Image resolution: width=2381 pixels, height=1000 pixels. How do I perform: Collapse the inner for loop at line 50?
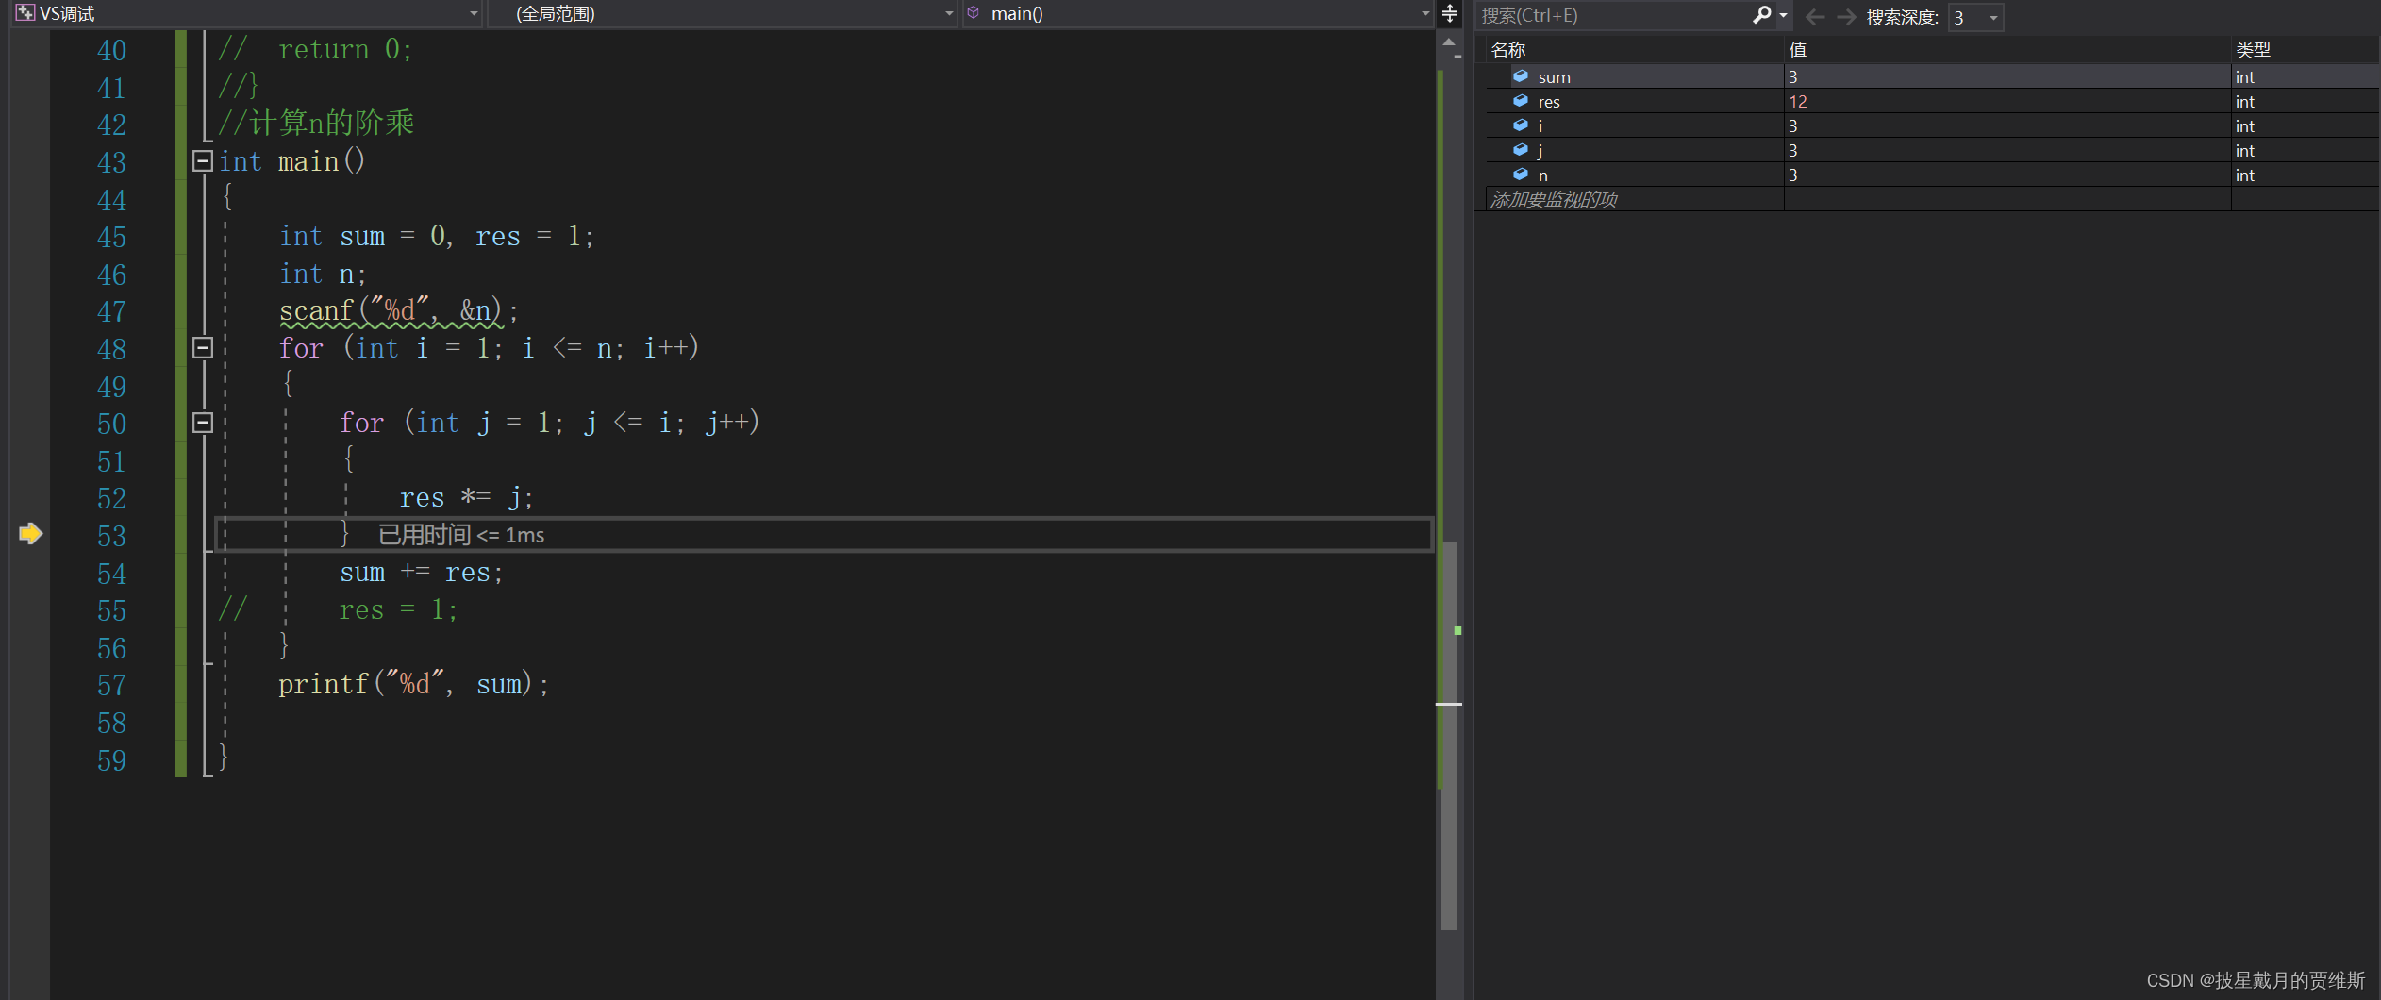pos(202,423)
